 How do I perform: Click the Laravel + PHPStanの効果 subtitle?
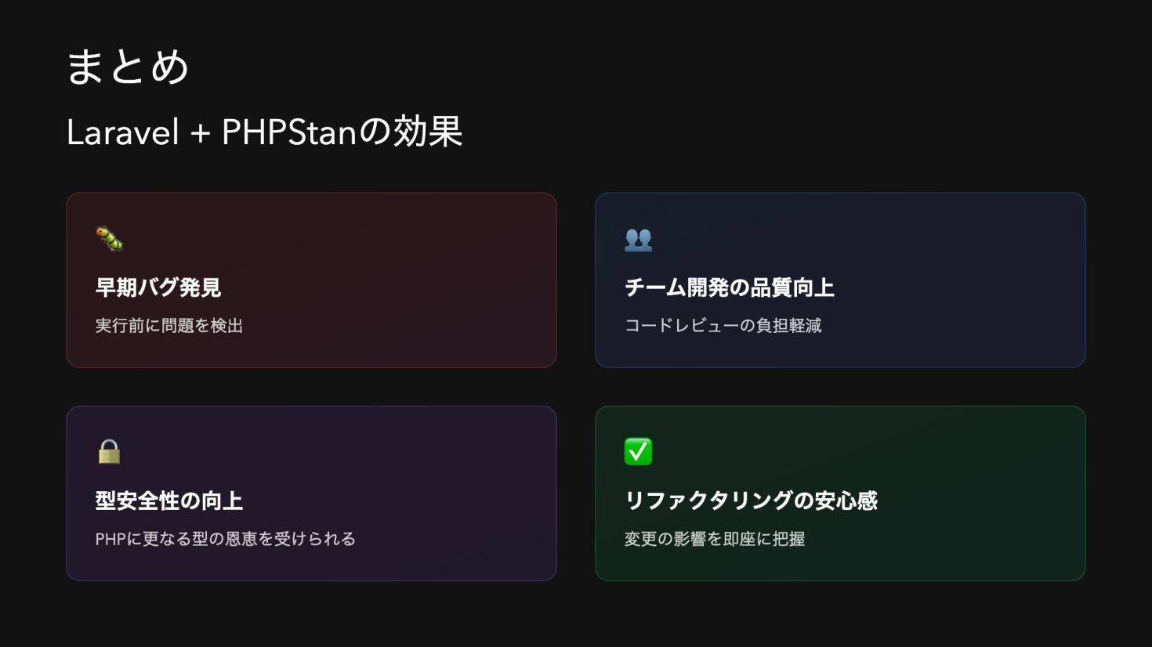coord(264,132)
